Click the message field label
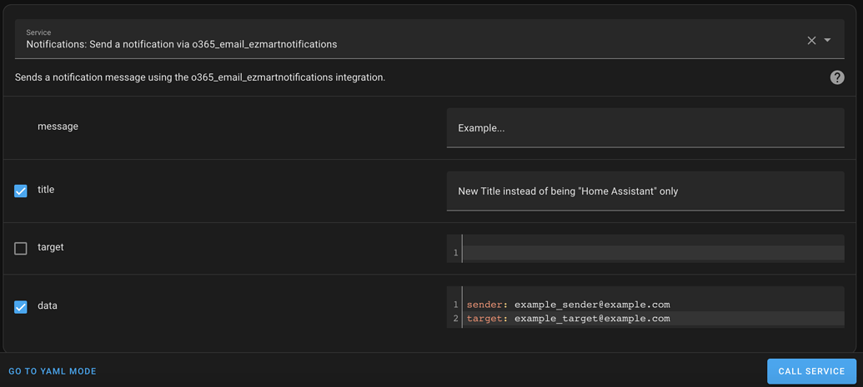This screenshot has height=387, width=863. pyautogui.click(x=58, y=127)
